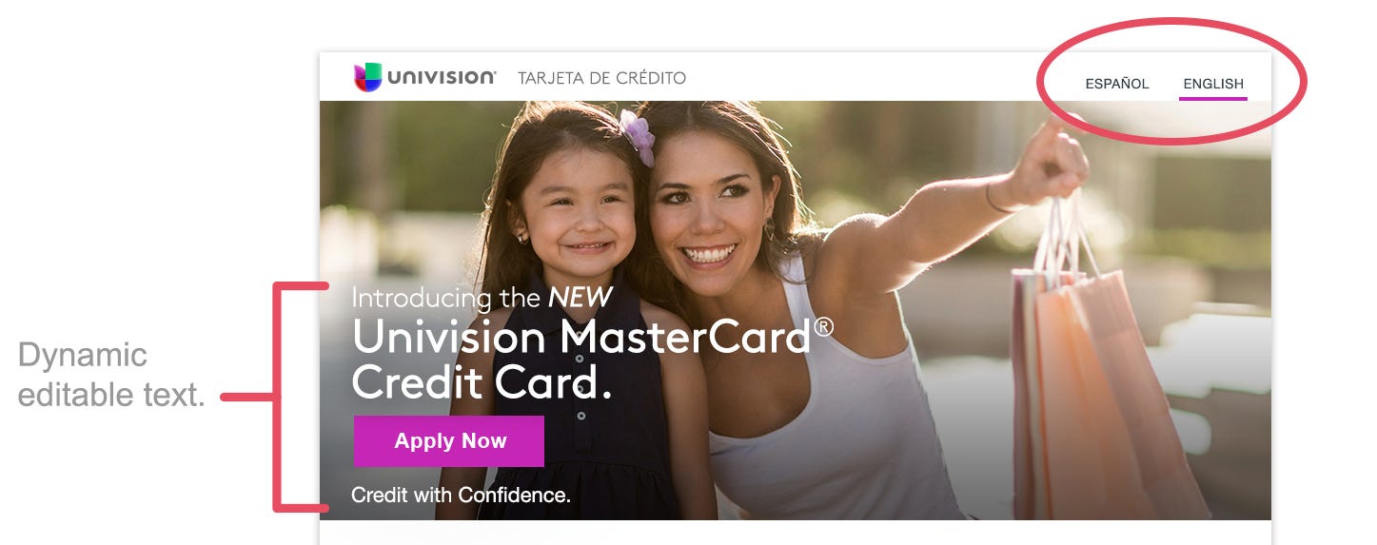This screenshot has height=545, width=1377.
Task: Click the purple underline beneath ENGLISH
Action: [1213, 98]
